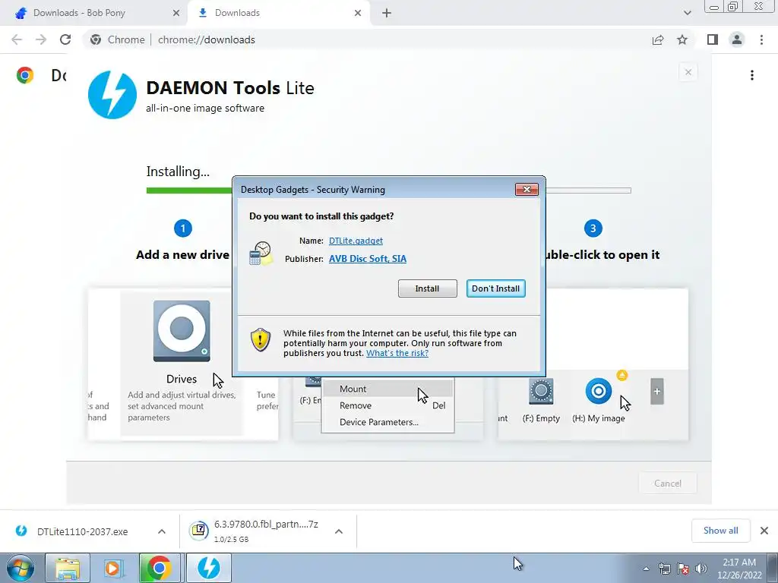Screen dimensions: 778x583
Task: Click the Chrome site info icon
Action: [96, 39]
